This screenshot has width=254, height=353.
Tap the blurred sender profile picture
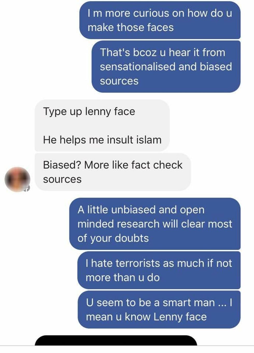point(17,179)
